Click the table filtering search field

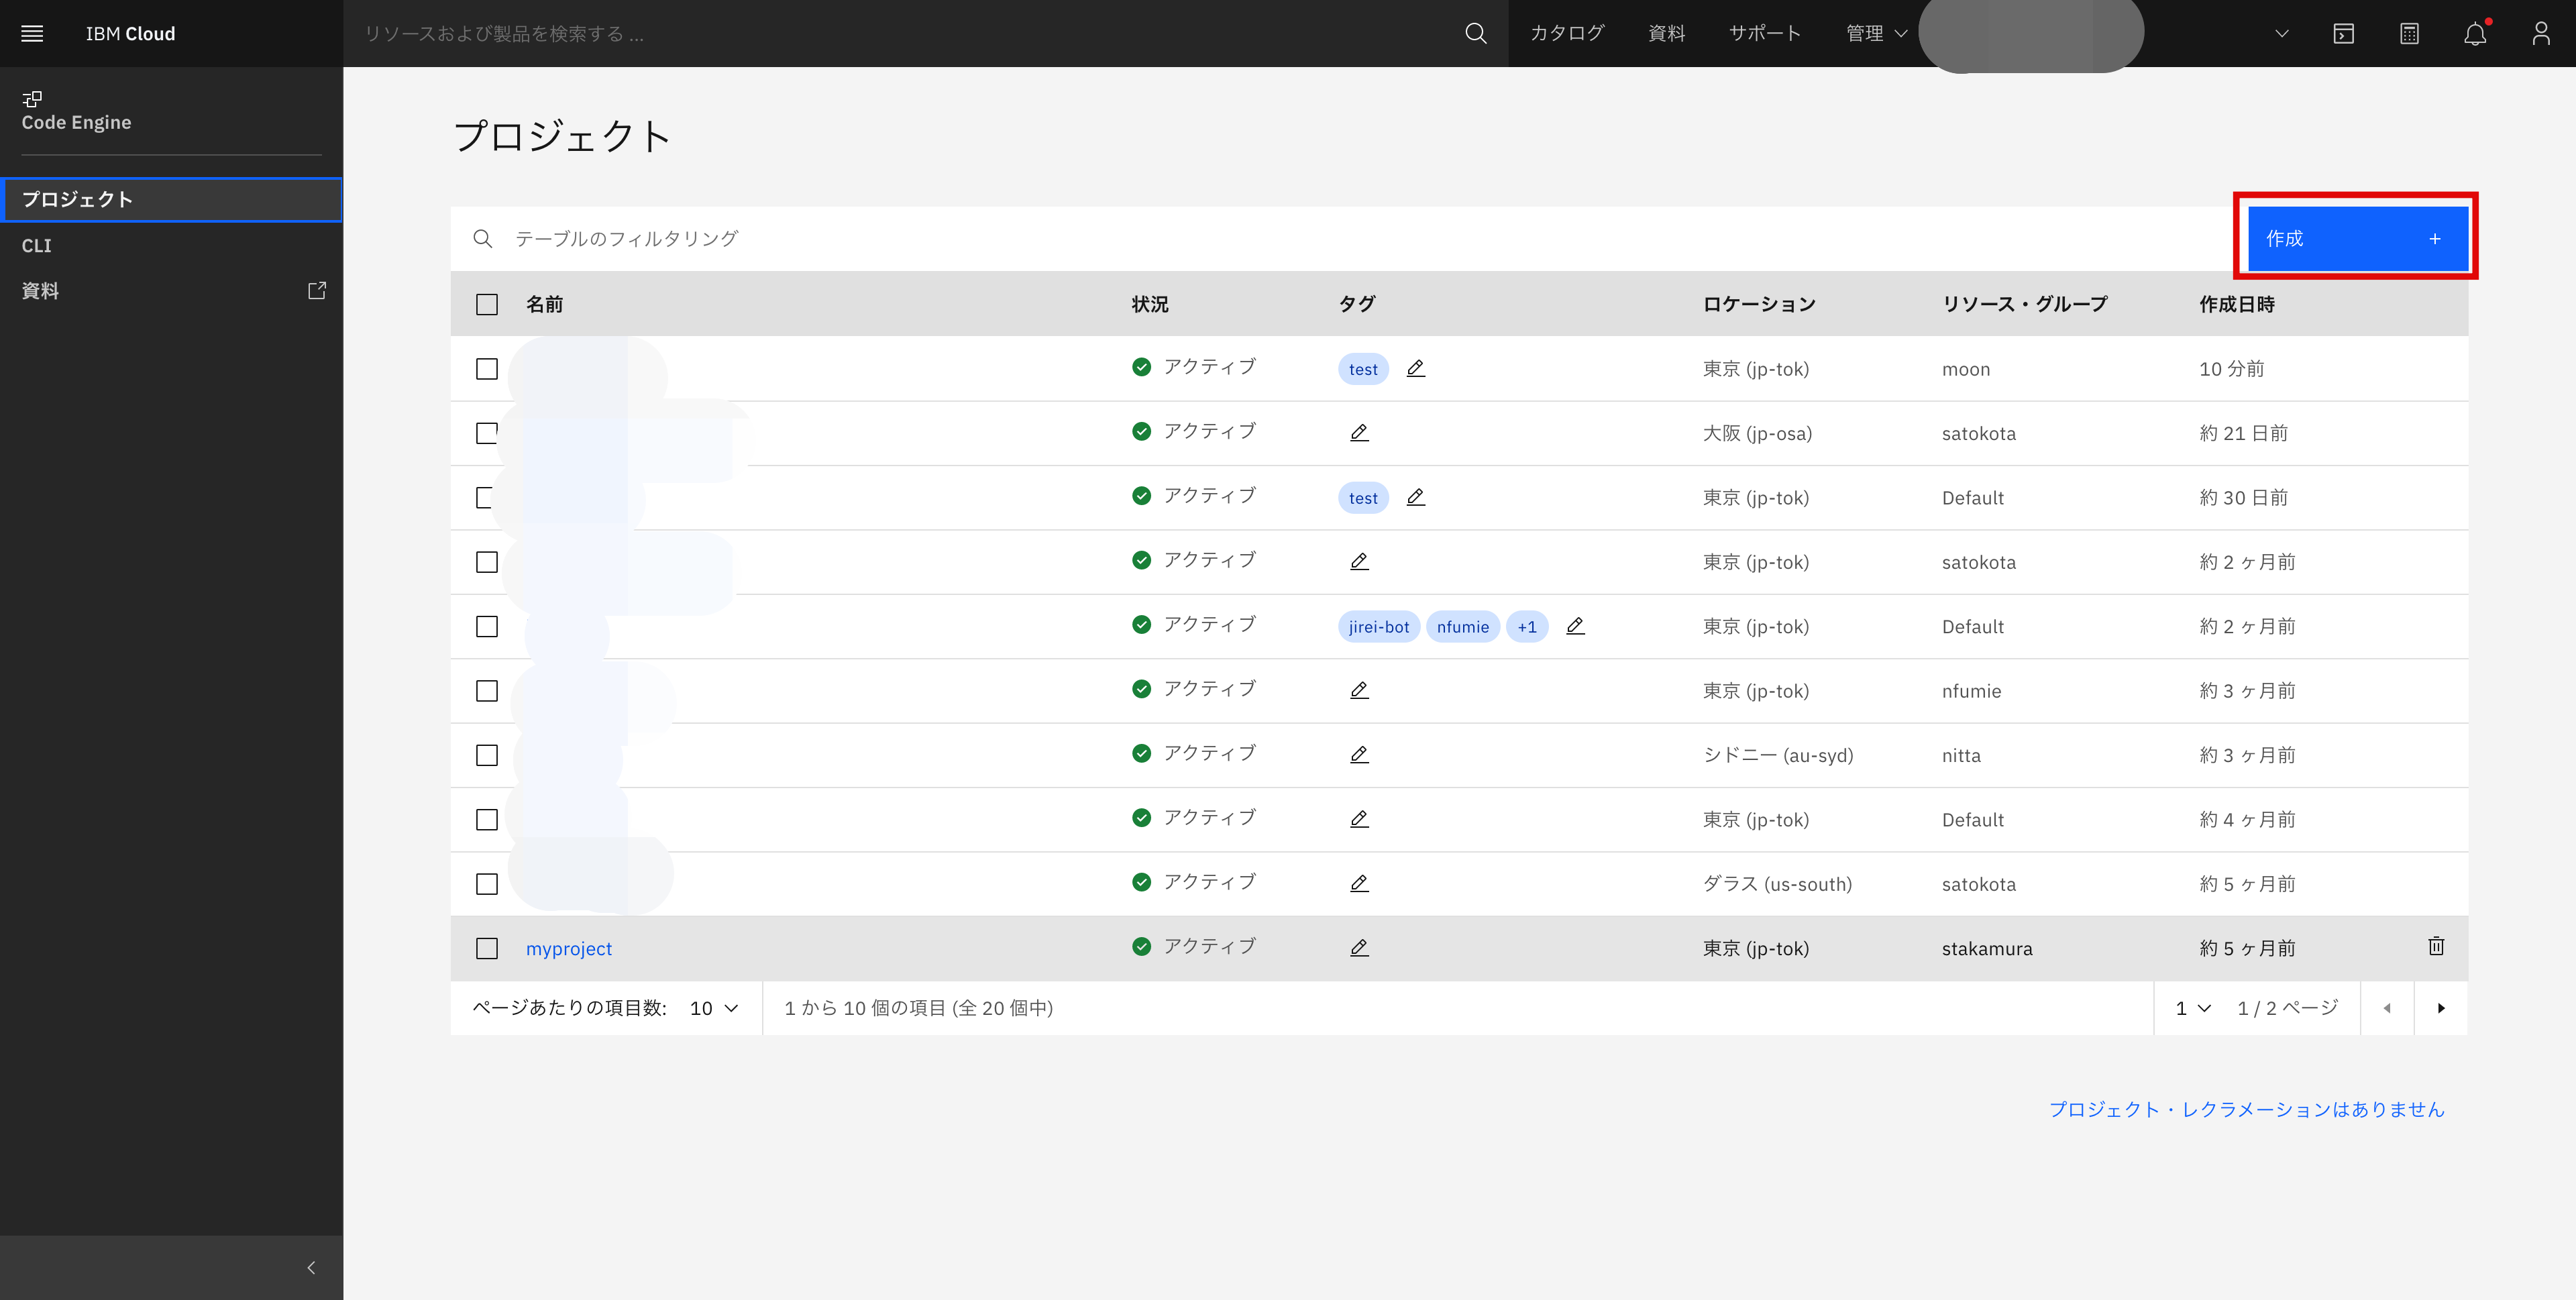click(x=700, y=238)
